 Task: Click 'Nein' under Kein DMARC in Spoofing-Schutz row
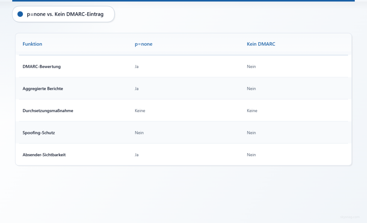pos(251,133)
